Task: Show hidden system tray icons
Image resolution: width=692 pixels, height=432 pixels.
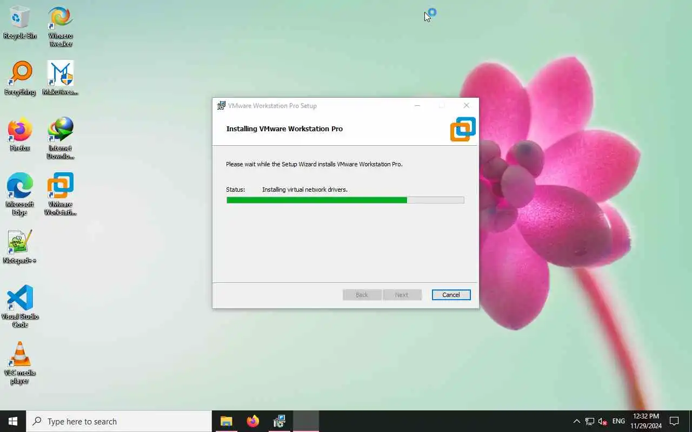Action: 576,421
